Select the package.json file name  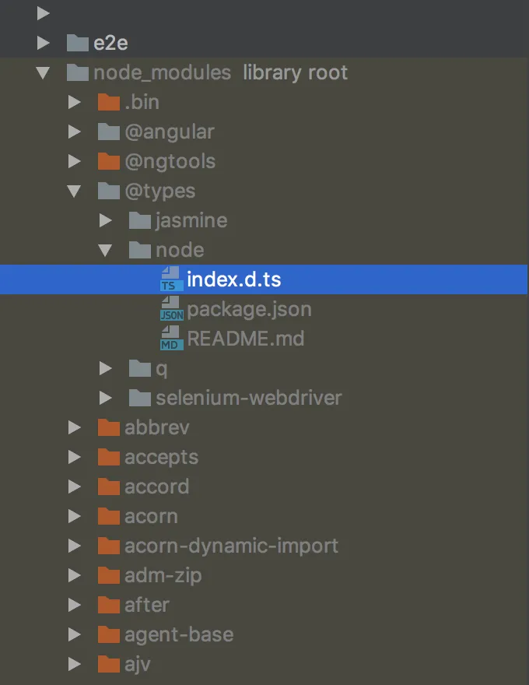point(249,310)
